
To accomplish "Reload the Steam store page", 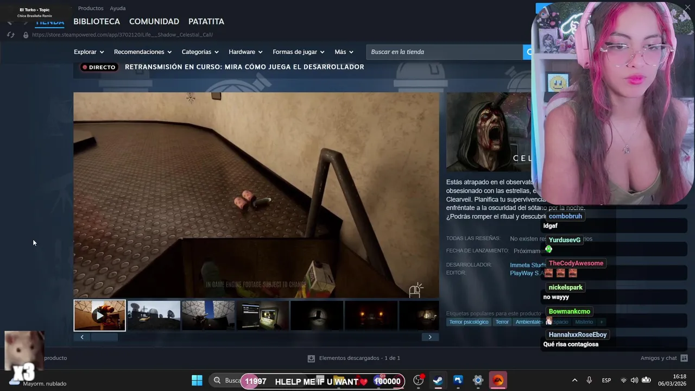I will coord(10,35).
